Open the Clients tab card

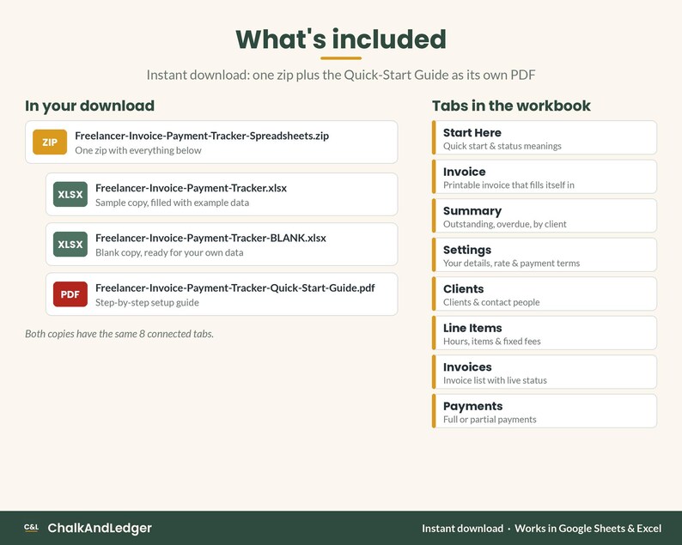[x=544, y=294]
